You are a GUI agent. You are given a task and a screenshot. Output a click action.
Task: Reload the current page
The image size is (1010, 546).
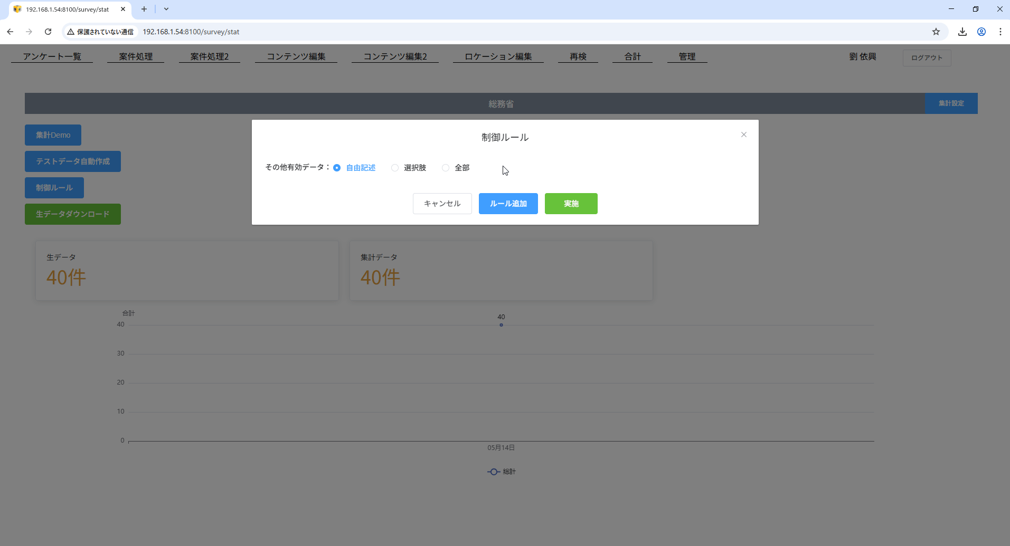(48, 32)
